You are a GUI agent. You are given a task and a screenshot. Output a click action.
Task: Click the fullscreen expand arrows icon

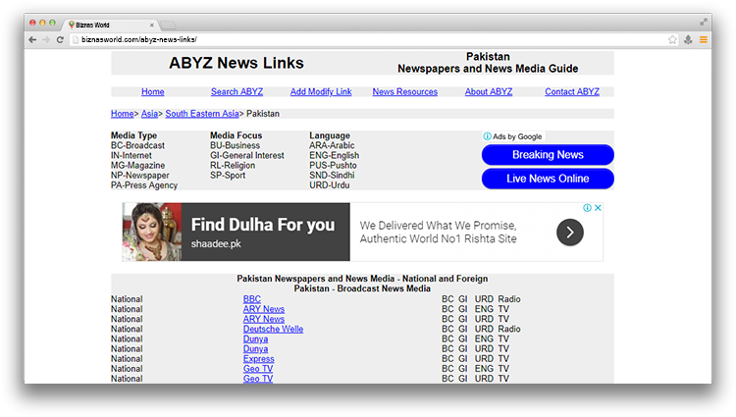704,22
